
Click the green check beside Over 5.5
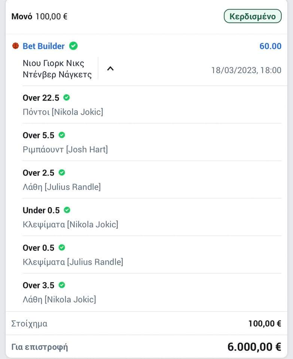(x=62, y=135)
